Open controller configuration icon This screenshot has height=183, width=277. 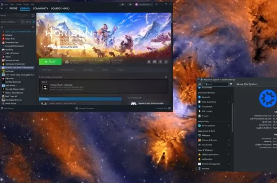click(154, 62)
